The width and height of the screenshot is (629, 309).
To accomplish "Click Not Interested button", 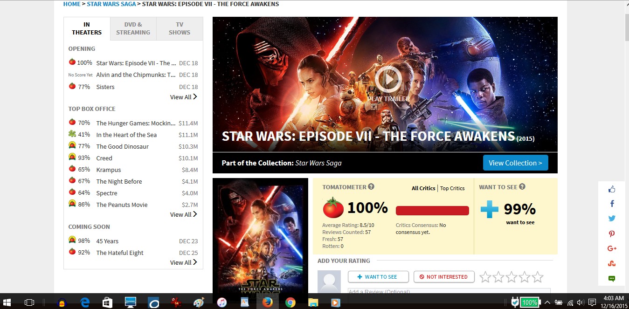I will coord(444,277).
